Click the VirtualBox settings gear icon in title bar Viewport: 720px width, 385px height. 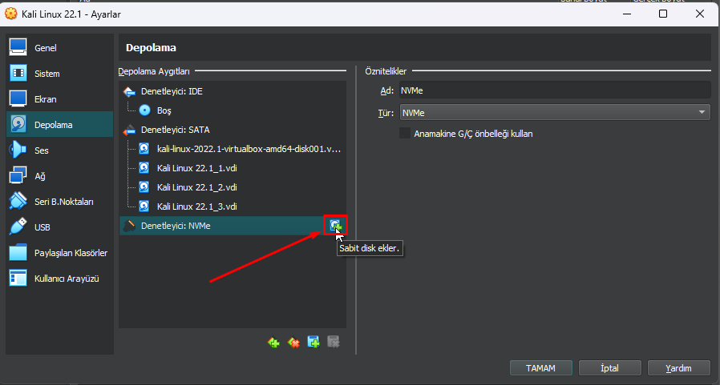pos(11,14)
